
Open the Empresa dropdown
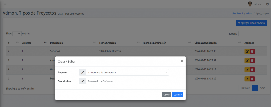coord(127,72)
